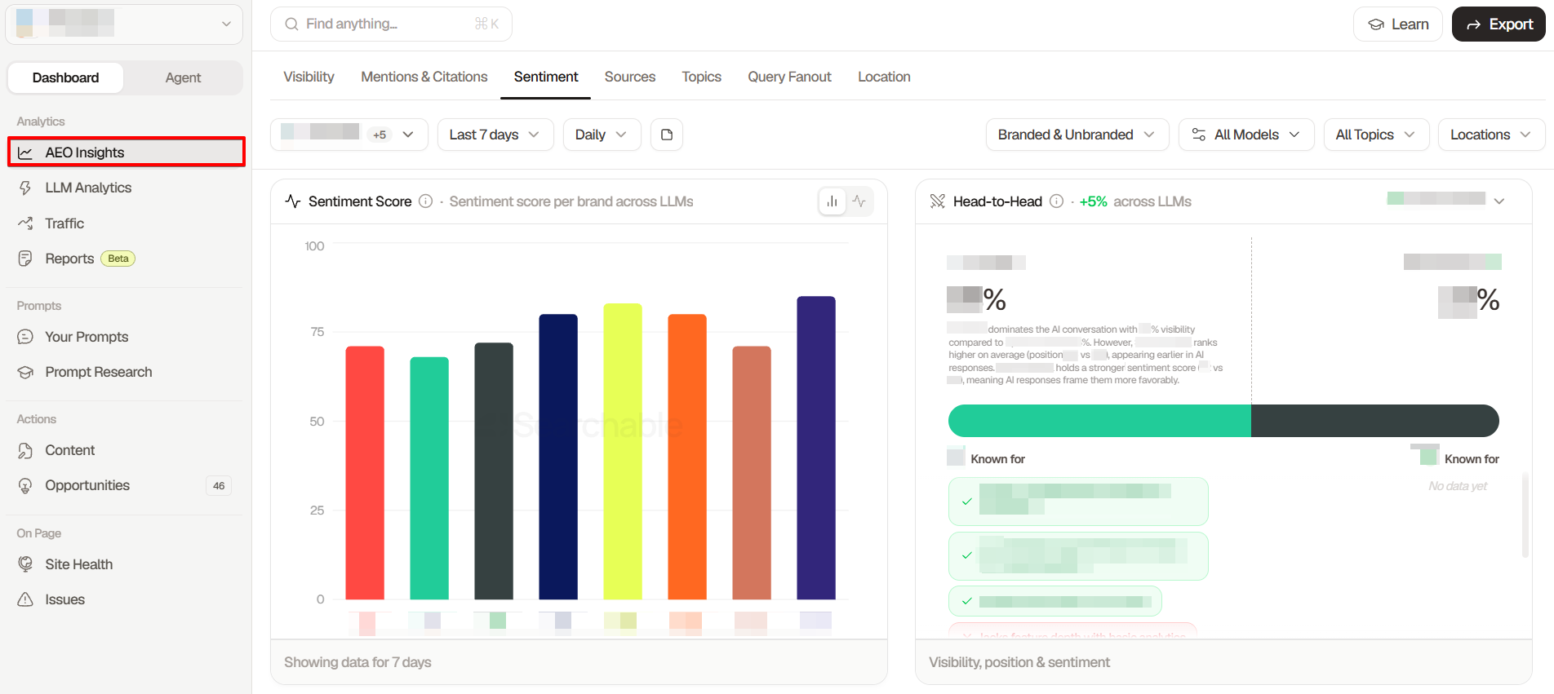Screen dimensions: 1554x694
Task: Open Locations filter dropdown
Action: (x=1491, y=135)
